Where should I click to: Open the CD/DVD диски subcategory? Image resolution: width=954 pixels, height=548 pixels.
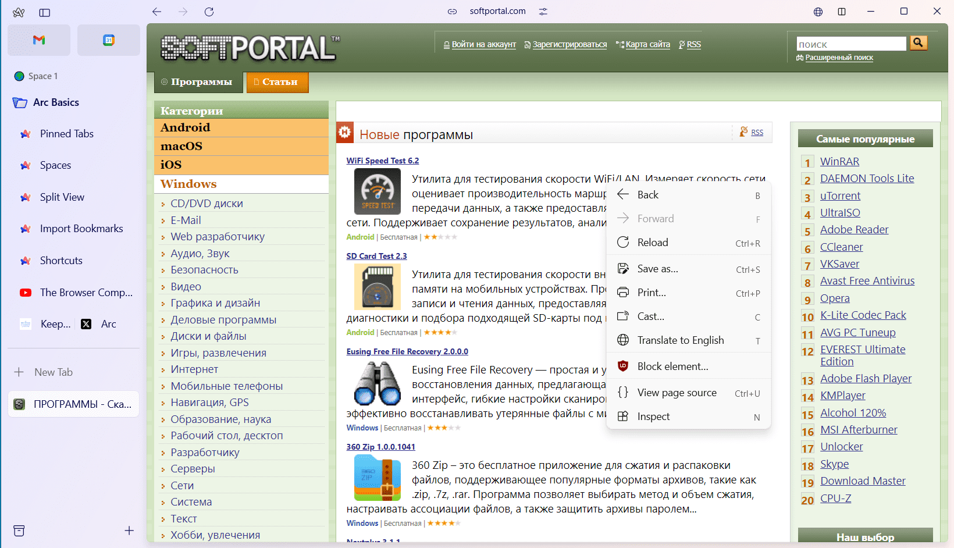(207, 204)
